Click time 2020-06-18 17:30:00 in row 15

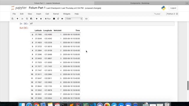pos(71,94)
